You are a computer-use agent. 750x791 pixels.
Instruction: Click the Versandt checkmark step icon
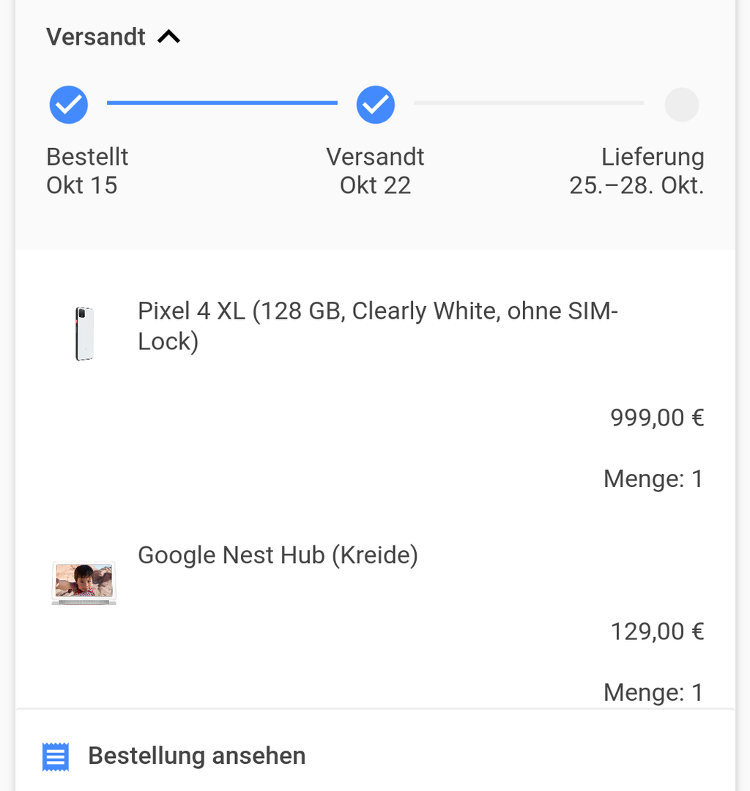point(376,105)
